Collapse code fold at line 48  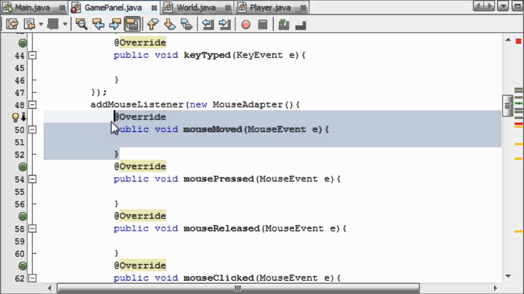click(32, 105)
